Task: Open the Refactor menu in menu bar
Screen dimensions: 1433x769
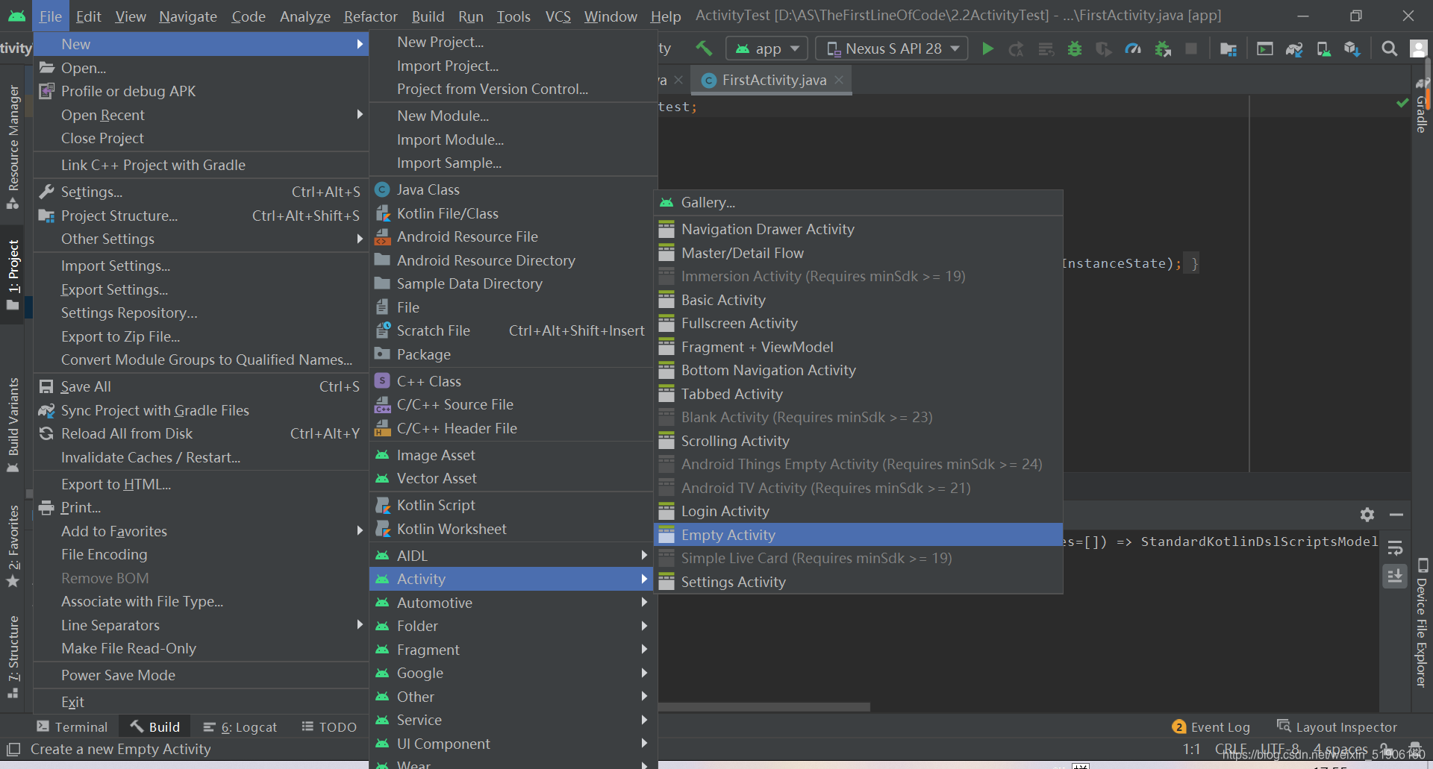Action: [370, 16]
